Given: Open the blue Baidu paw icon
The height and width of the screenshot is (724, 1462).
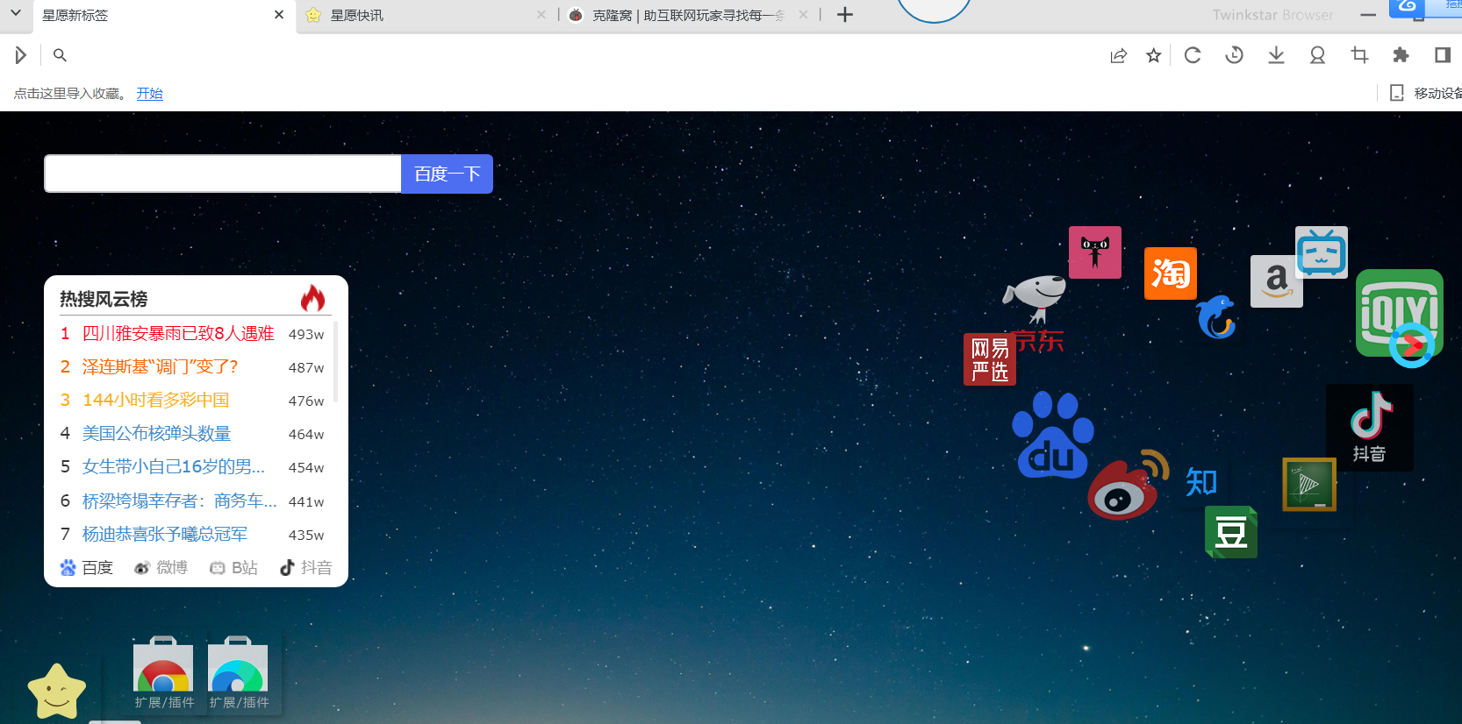Looking at the screenshot, I should click(x=1052, y=435).
